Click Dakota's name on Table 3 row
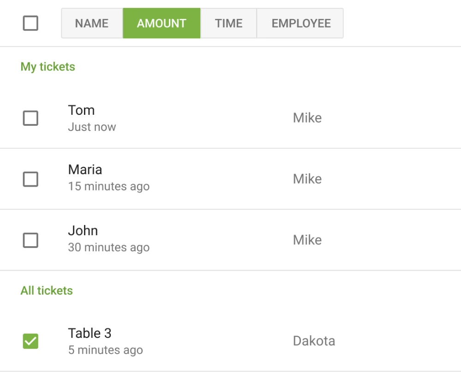The width and height of the screenshot is (461, 372). 314,341
